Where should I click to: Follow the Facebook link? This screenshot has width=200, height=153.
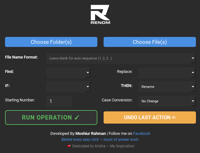141,134
